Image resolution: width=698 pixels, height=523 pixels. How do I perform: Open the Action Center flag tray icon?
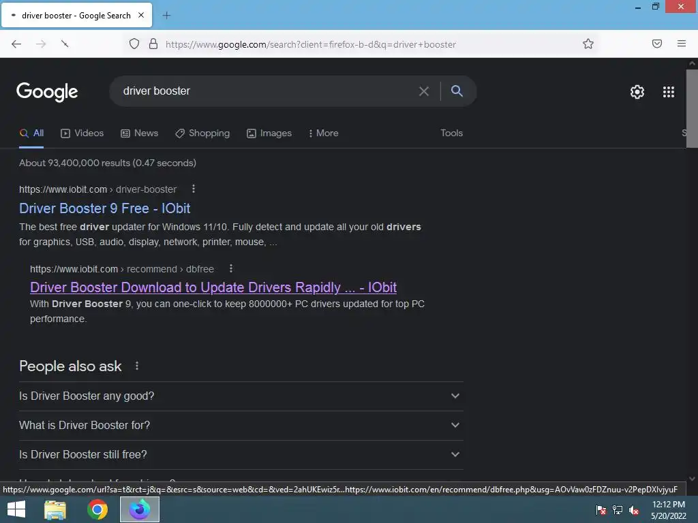[601, 509]
